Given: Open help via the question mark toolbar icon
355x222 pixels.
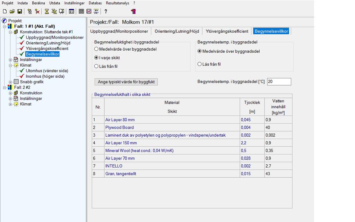Looking at the screenshot, I should pyautogui.click(x=106, y=11).
